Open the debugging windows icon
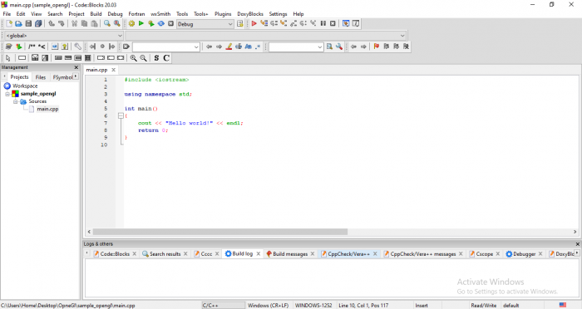 (x=346, y=23)
